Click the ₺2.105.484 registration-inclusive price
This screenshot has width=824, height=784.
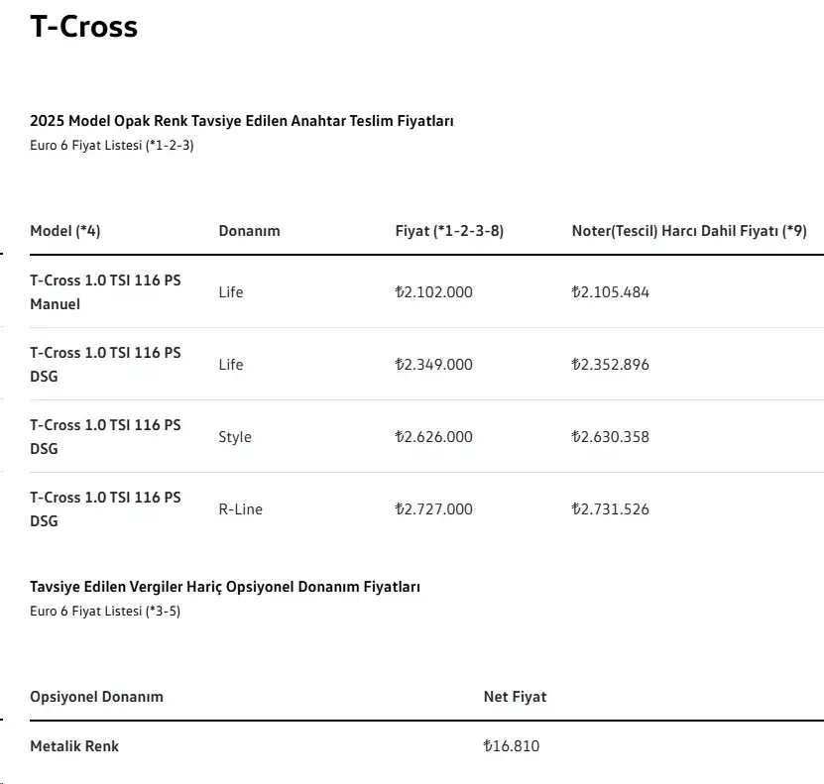[x=610, y=292]
